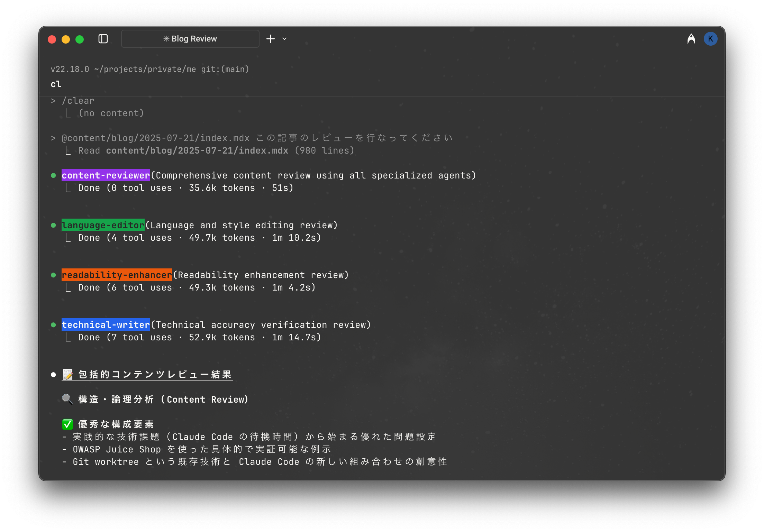Click green status dot beside technical-writer
This screenshot has height=532, width=764.
53,325
